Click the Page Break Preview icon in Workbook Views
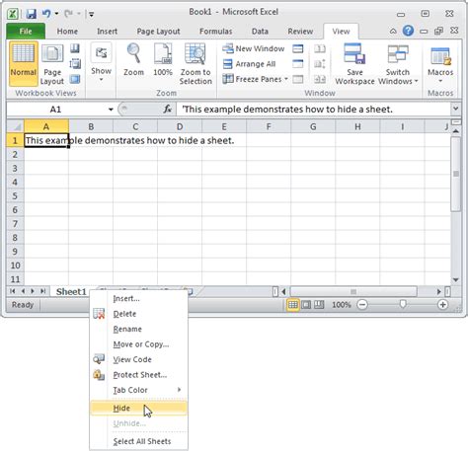468x451 pixels. click(75, 48)
